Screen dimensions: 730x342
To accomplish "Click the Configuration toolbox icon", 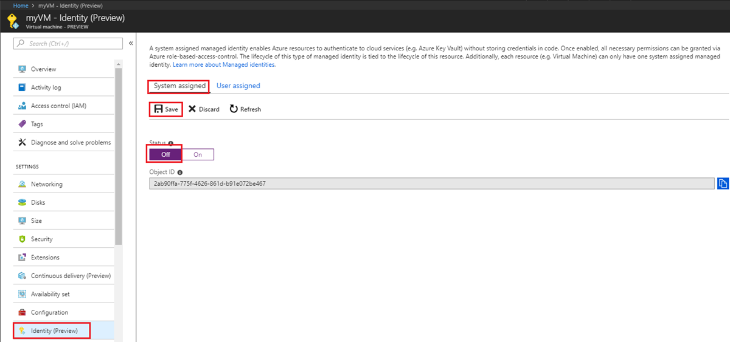I will (x=22, y=312).
